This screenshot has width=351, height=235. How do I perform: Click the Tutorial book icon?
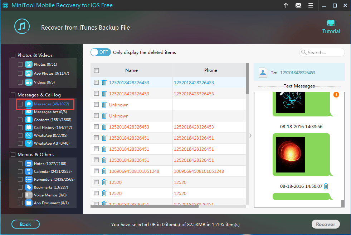coord(331,23)
